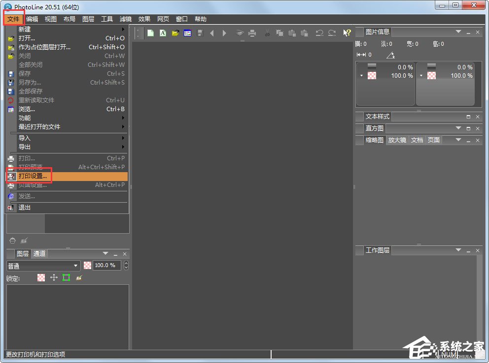The image size is (489, 363).
Task: Close the 图层 panel
Action: click(x=124, y=254)
